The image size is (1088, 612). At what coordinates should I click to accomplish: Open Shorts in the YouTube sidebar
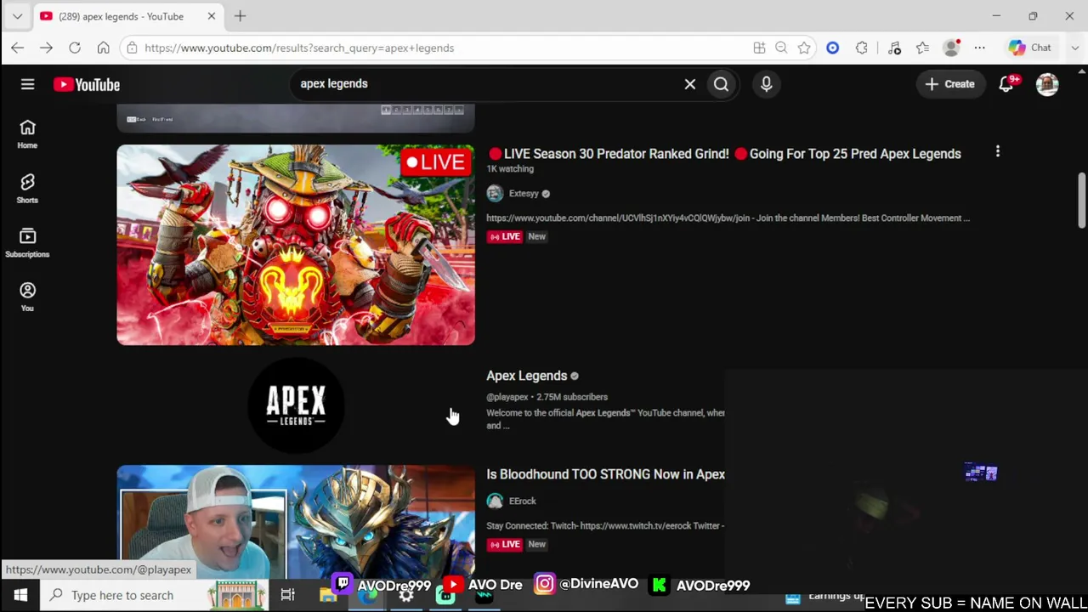point(27,189)
